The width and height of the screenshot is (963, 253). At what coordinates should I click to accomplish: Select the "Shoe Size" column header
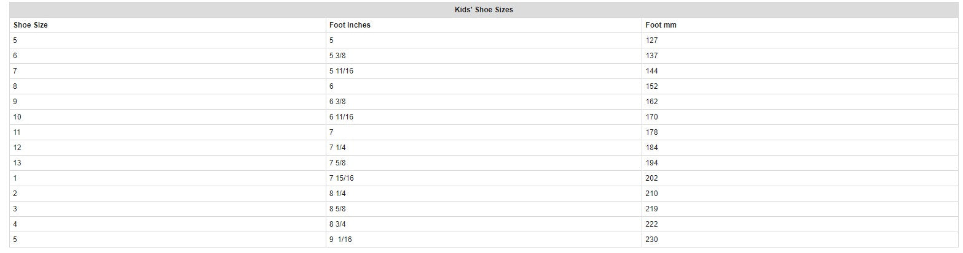(31, 25)
